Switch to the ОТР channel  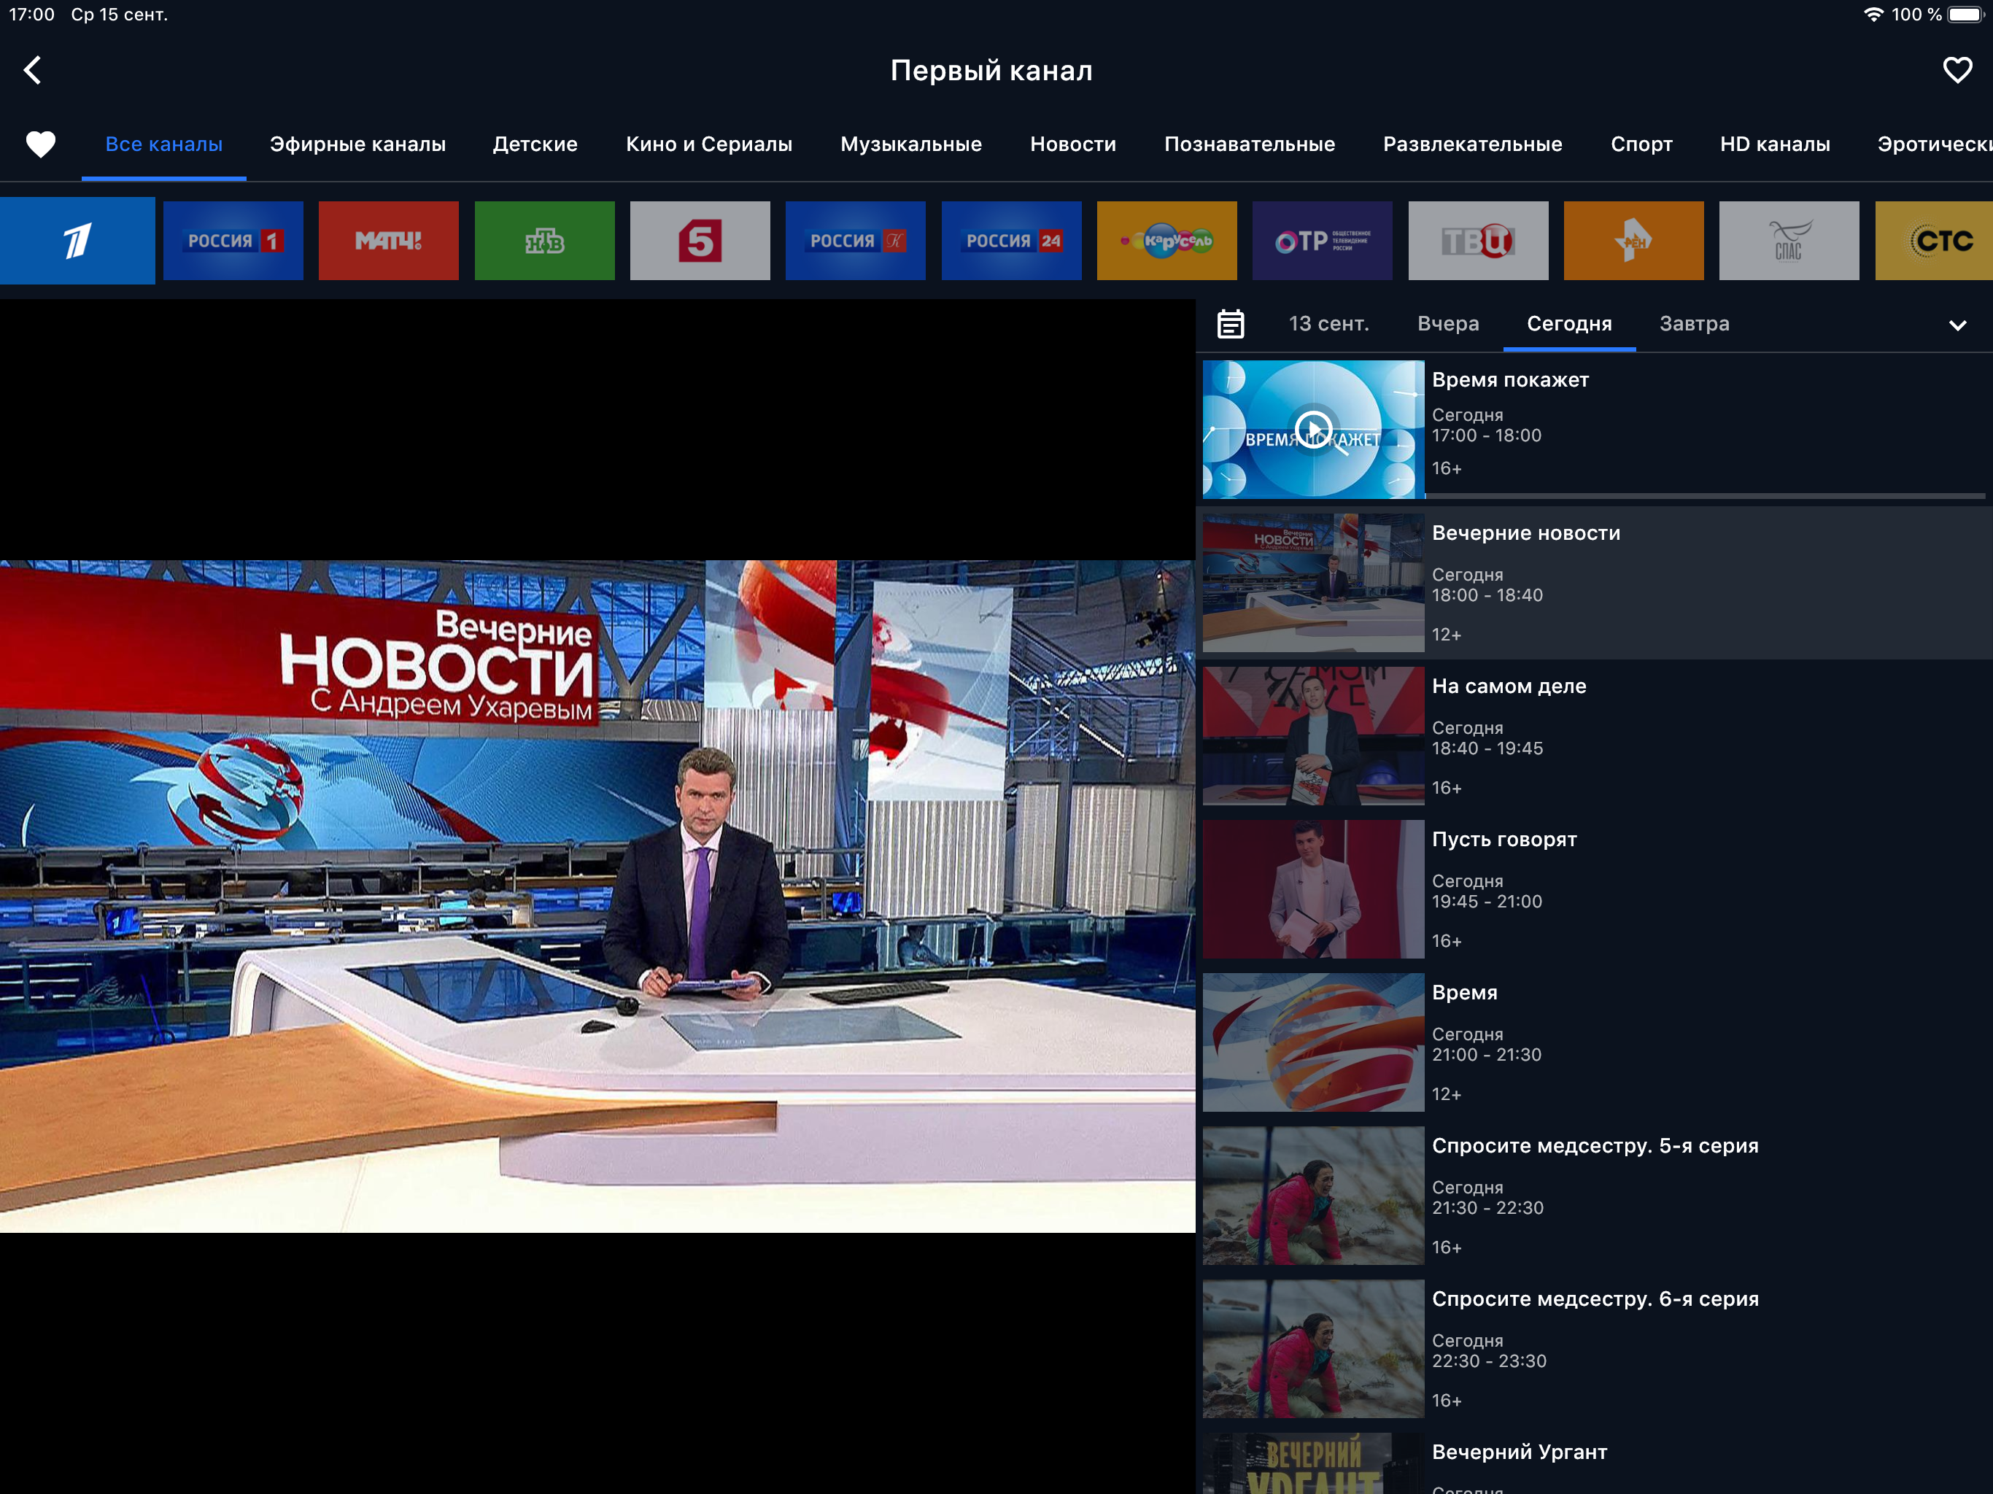pyautogui.click(x=1322, y=241)
